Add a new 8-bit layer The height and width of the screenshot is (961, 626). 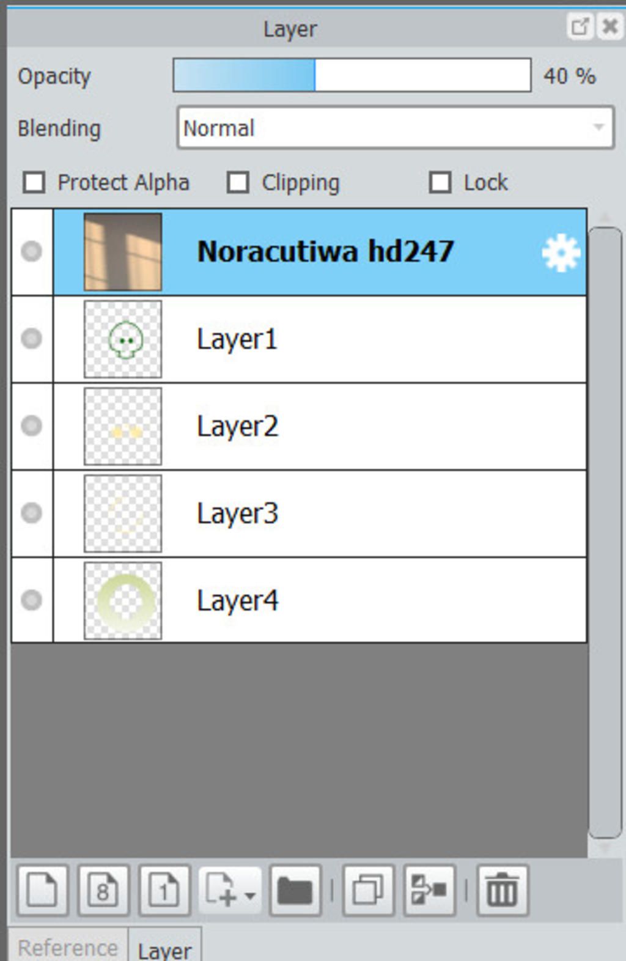click(x=103, y=890)
